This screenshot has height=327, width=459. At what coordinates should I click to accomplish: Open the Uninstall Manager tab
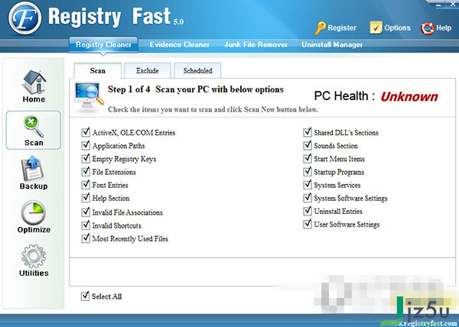coord(332,45)
